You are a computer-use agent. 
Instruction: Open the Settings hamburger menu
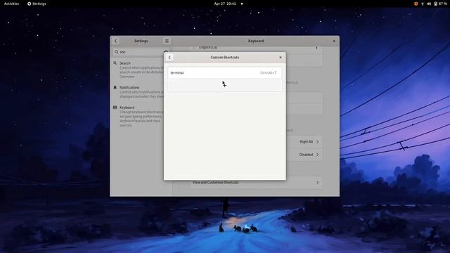point(167,41)
